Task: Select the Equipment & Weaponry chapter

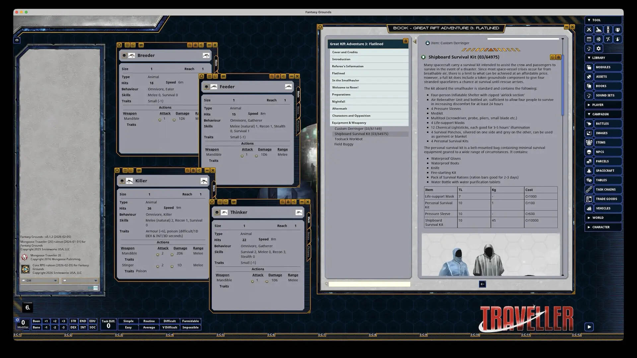Action: click(x=349, y=122)
